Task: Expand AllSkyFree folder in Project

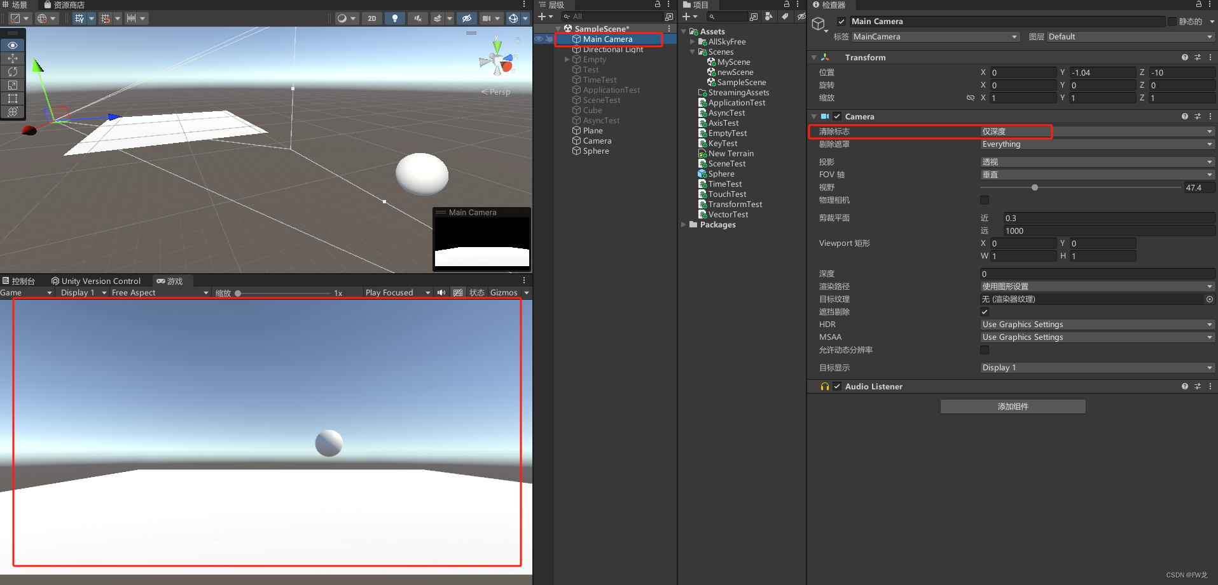Action: [x=693, y=42]
